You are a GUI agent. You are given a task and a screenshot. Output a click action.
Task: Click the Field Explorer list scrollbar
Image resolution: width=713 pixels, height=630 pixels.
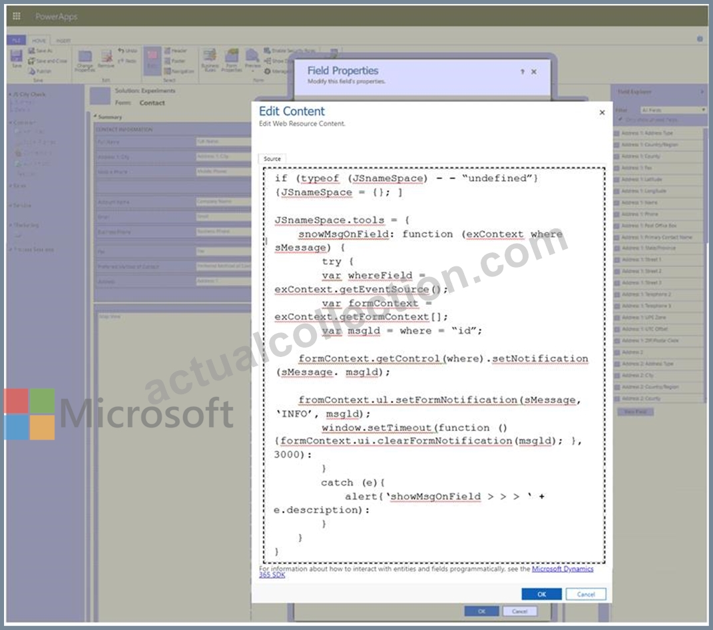click(x=705, y=264)
